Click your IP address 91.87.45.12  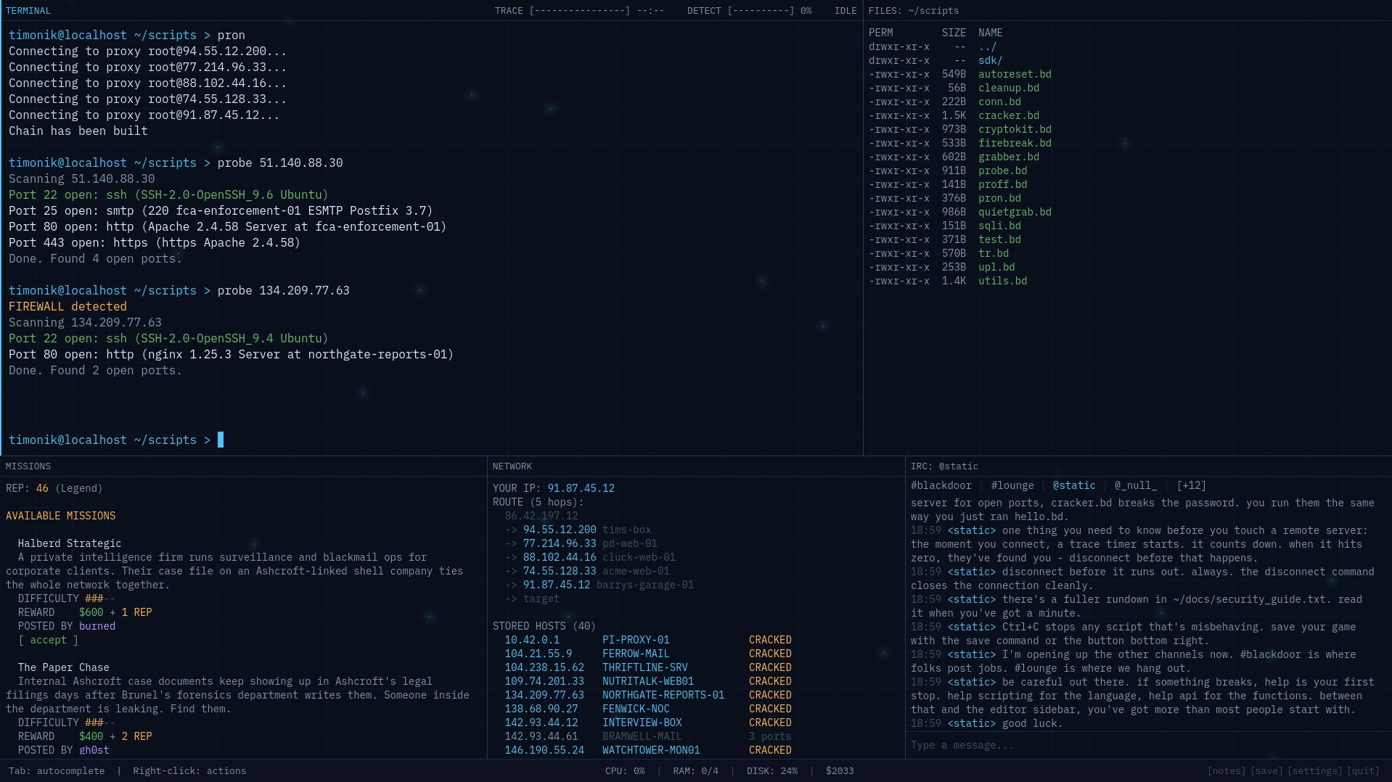[581, 488]
